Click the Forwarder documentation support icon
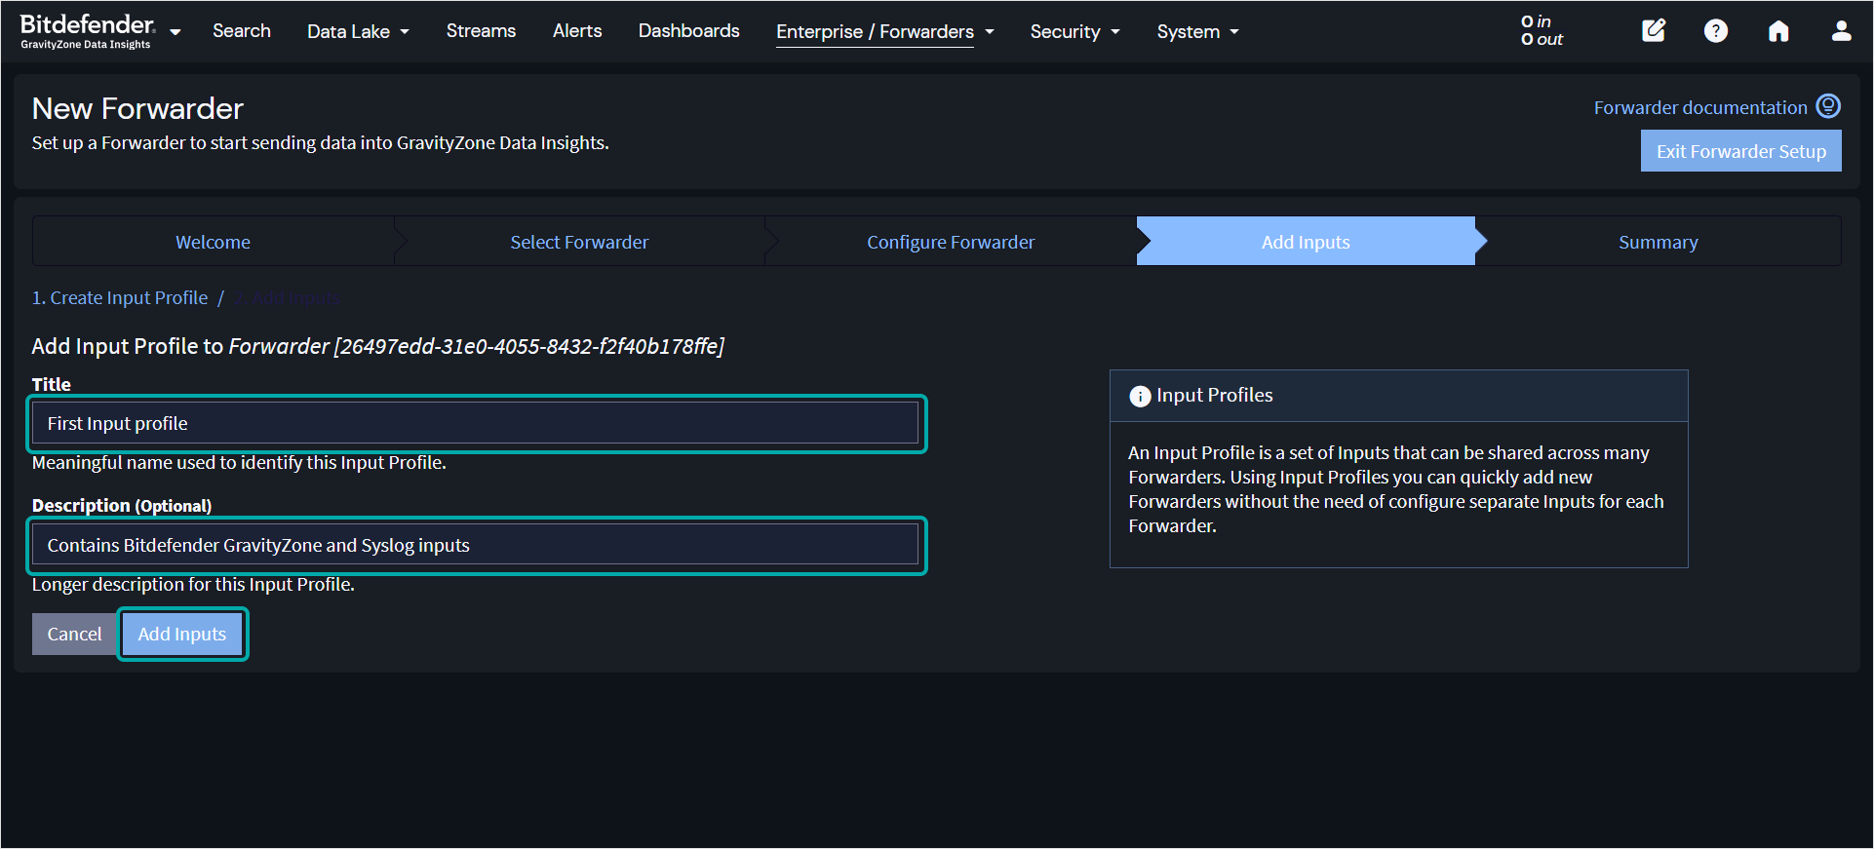 coord(1828,106)
